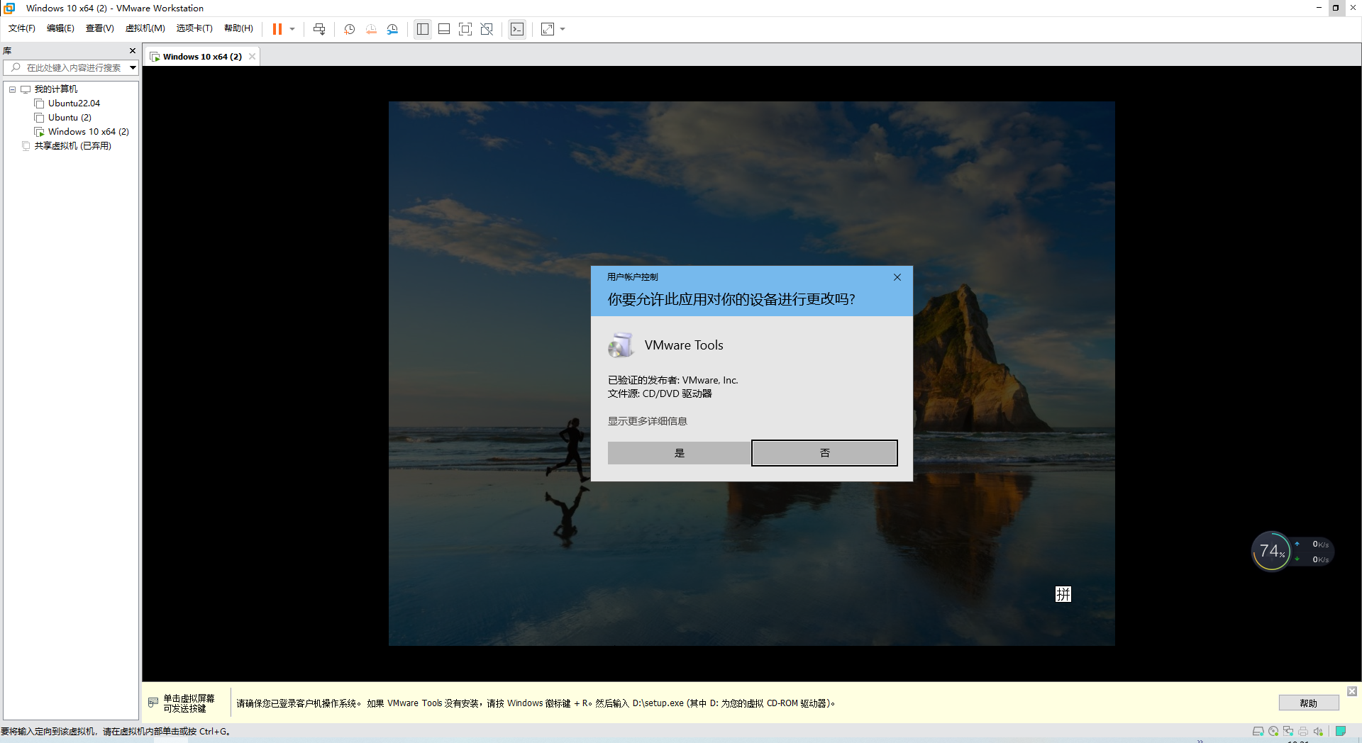Click the 拼 input method indicator

[1063, 594]
